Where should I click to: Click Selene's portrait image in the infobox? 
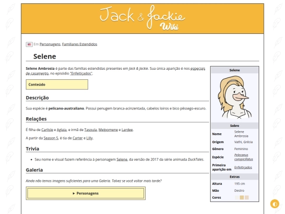tap(234, 97)
